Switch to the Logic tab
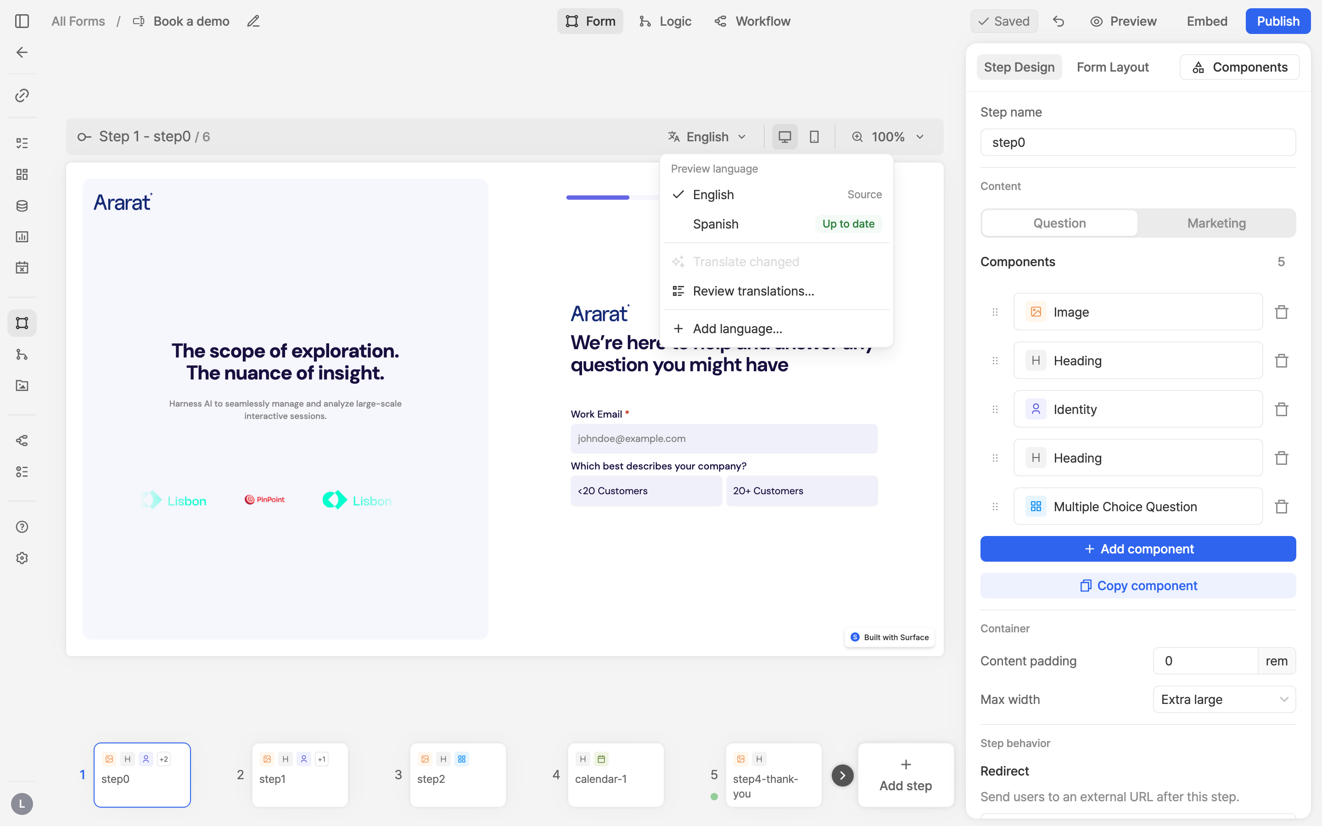This screenshot has height=826, width=1322. pyautogui.click(x=666, y=21)
